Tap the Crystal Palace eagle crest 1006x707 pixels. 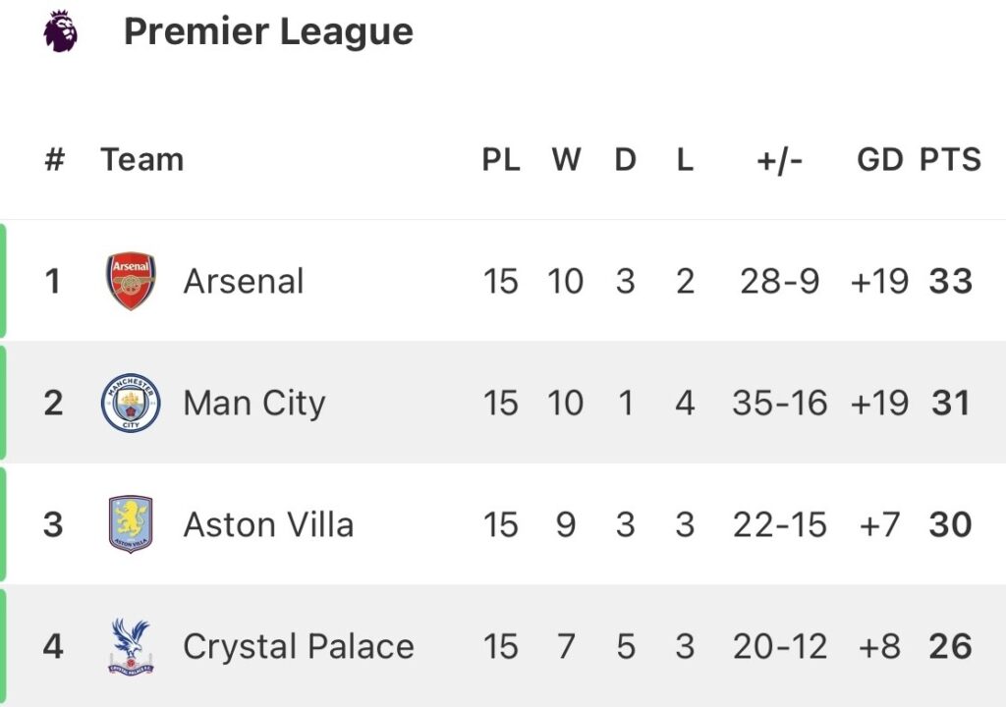coord(131,646)
